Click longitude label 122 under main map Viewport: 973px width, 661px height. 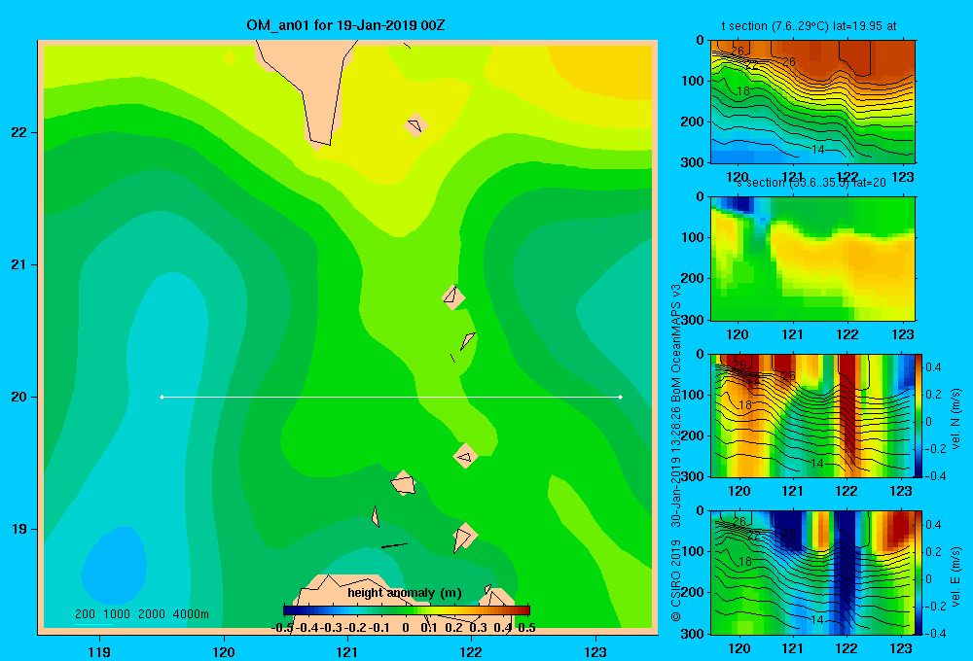point(471,651)
